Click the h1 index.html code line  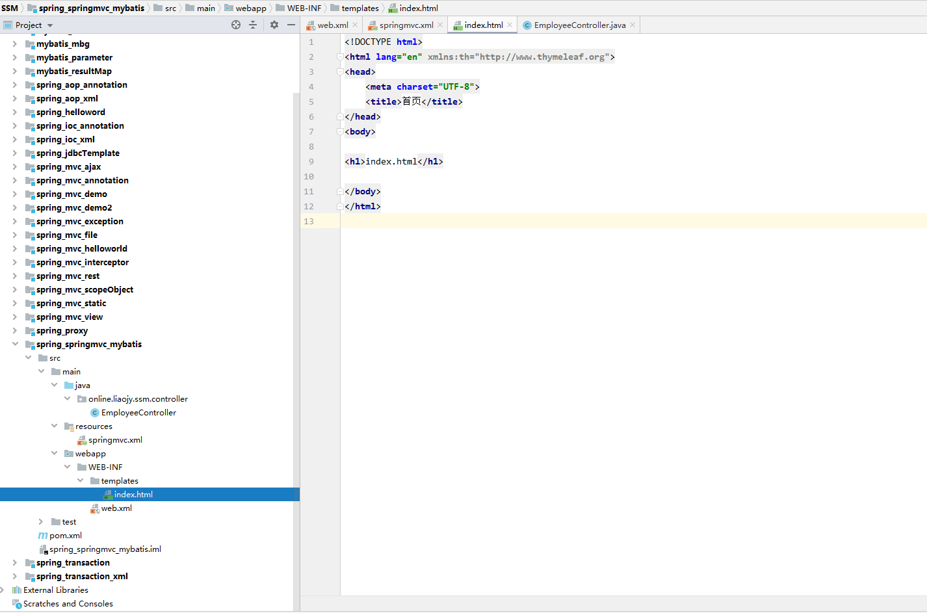click(x=394, y=161)
